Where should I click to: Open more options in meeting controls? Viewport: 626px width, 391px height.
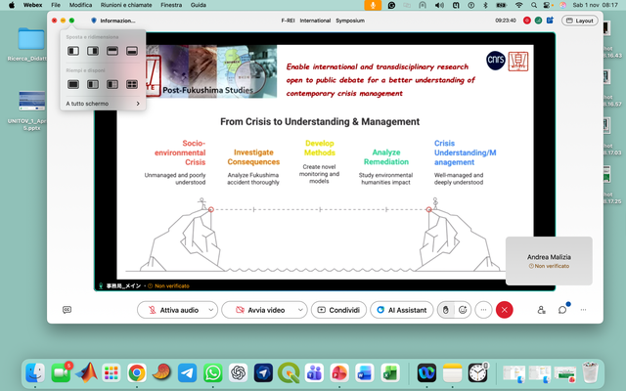point(483,310)
